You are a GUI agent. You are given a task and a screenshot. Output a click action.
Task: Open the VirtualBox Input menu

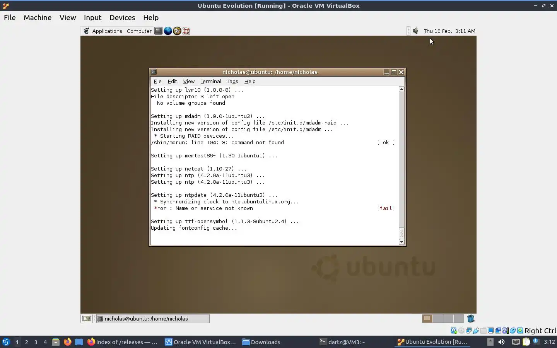pos(92,17)
